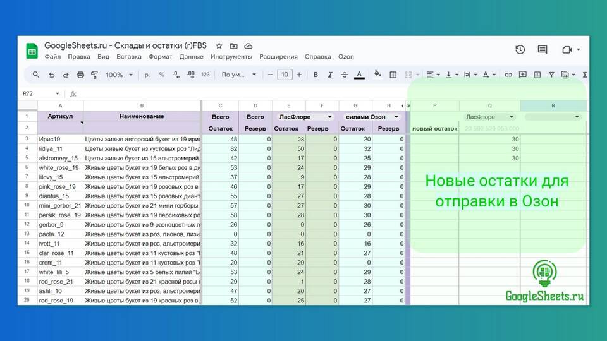The image size is (607, 341).
Task: Open Вставка menu
Action: click(128, 57)
